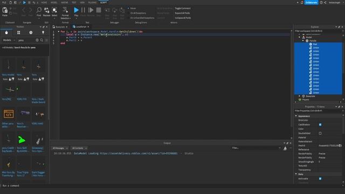The width and height of the screenshot is (345, 194).
Task: Collapse the Data properties section
Action: tap(296, 174)
